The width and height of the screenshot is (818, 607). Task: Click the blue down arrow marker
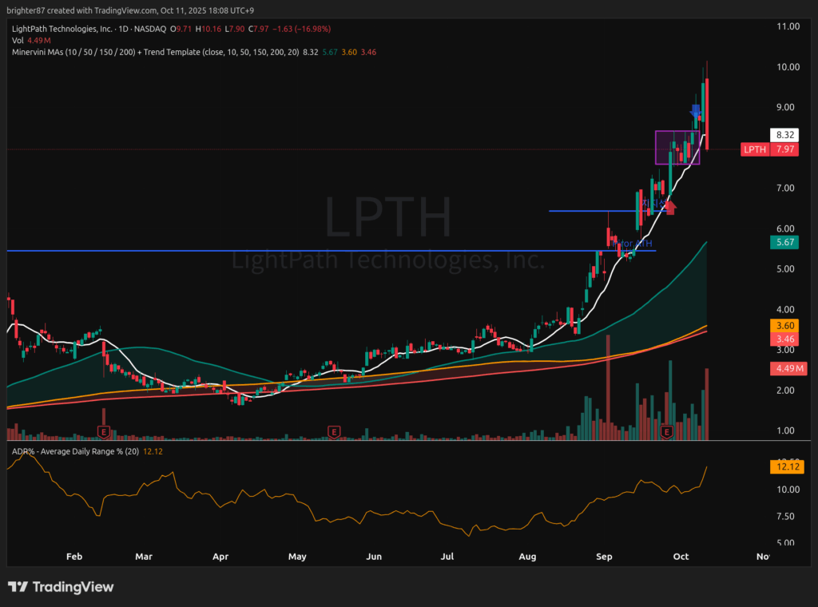(x=696, y=111)
